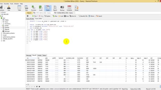161x90 pixels.
Task: Click the Memo button
Action: [91, 16]
